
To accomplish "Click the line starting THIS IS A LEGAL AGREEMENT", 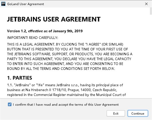I will 65,44.
